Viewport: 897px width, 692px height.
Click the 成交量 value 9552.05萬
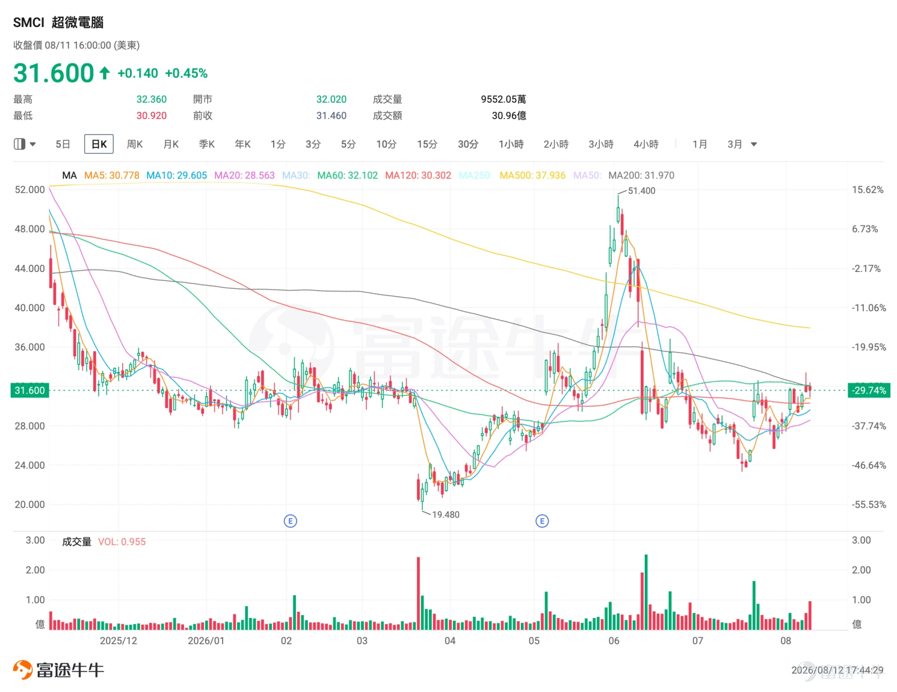point(503,99)
